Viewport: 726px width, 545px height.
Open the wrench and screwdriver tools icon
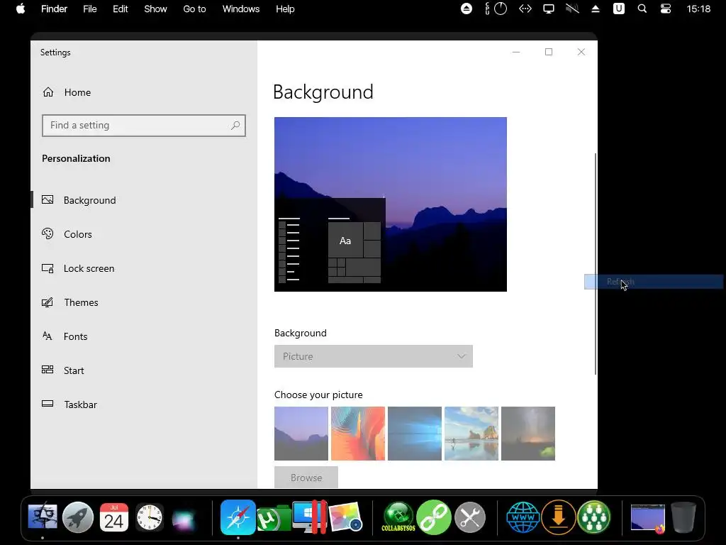point(470,517)
